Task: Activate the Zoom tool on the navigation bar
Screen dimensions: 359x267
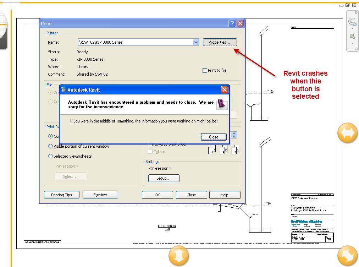Action: point(352,36)
